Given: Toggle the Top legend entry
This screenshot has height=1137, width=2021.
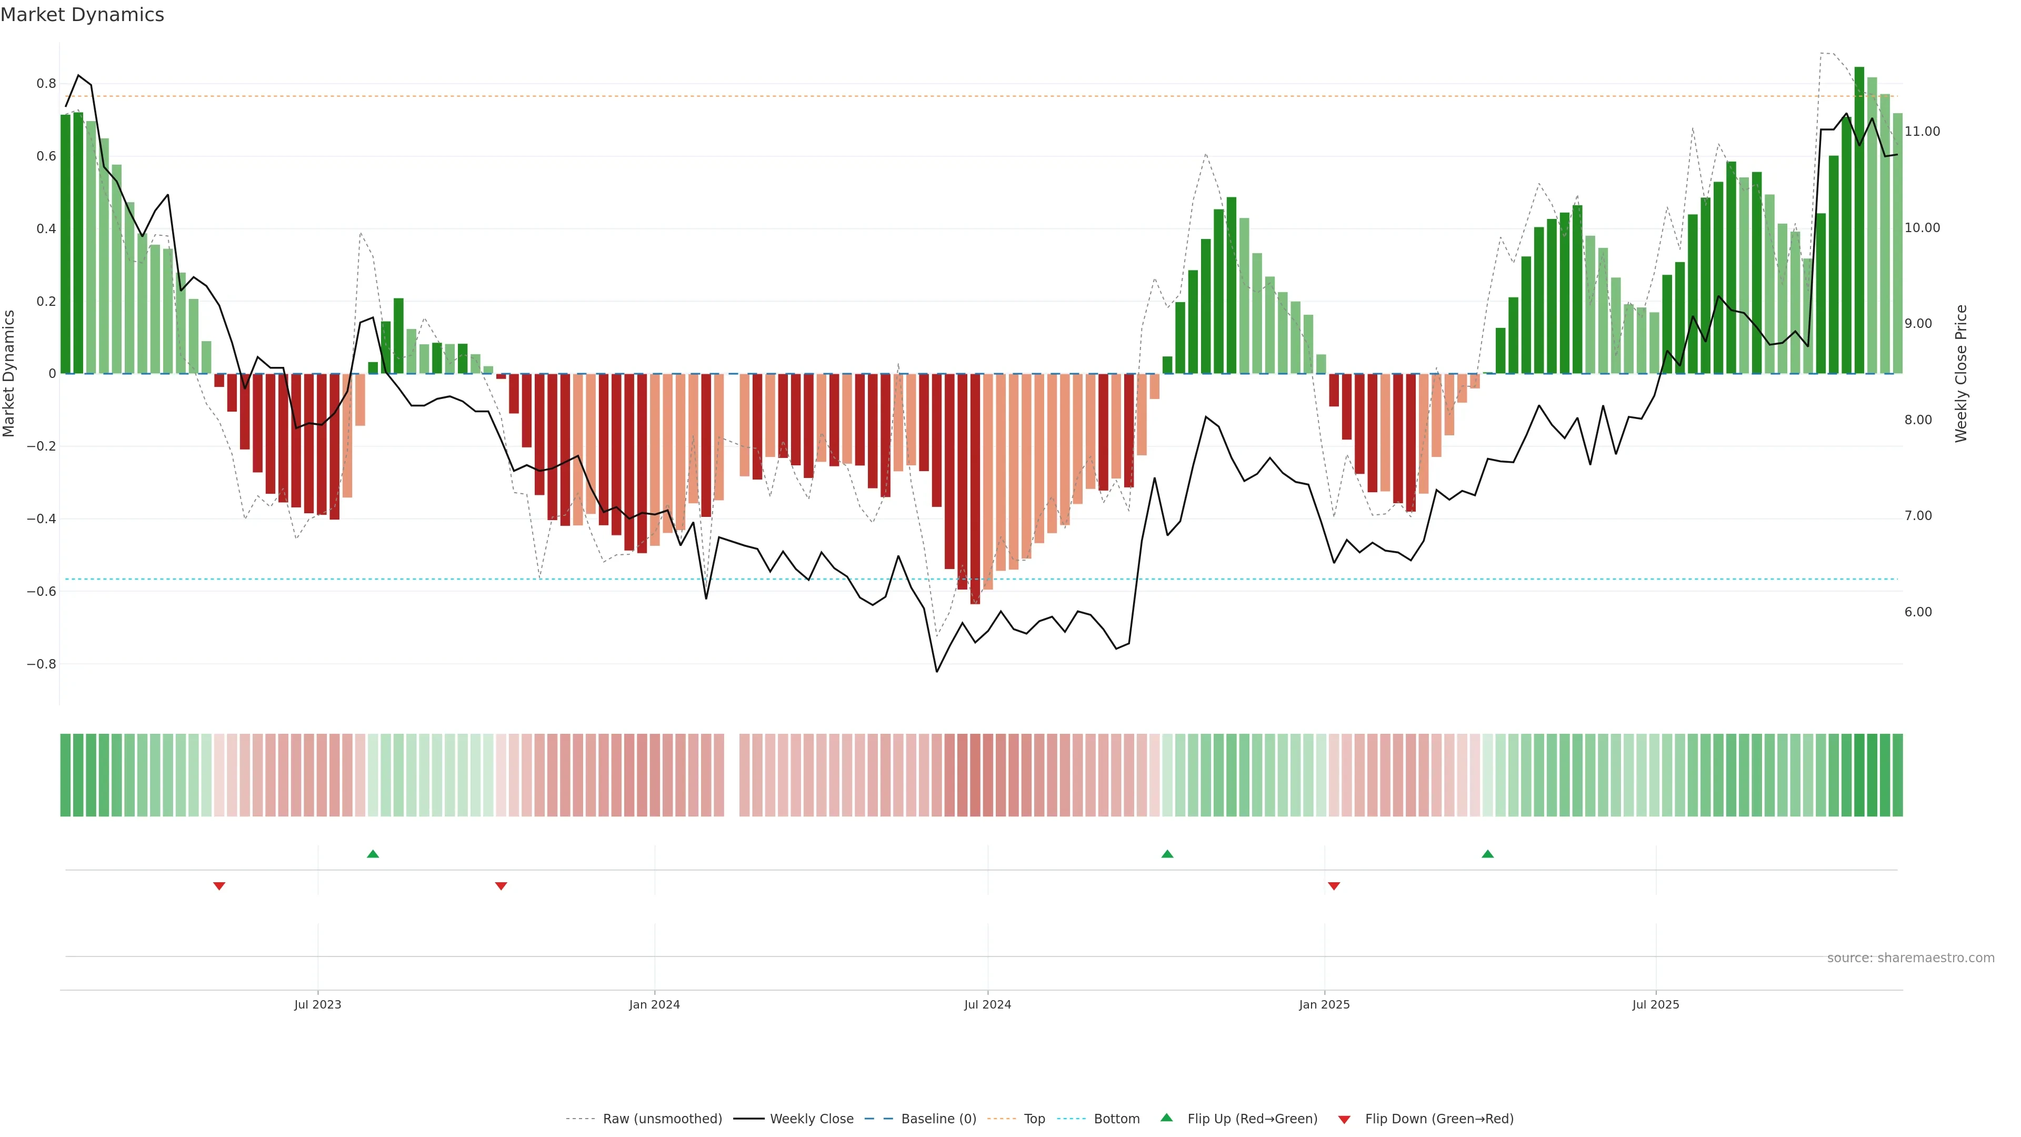Looking at the screenshot, I should (x=1034, y=1118).
